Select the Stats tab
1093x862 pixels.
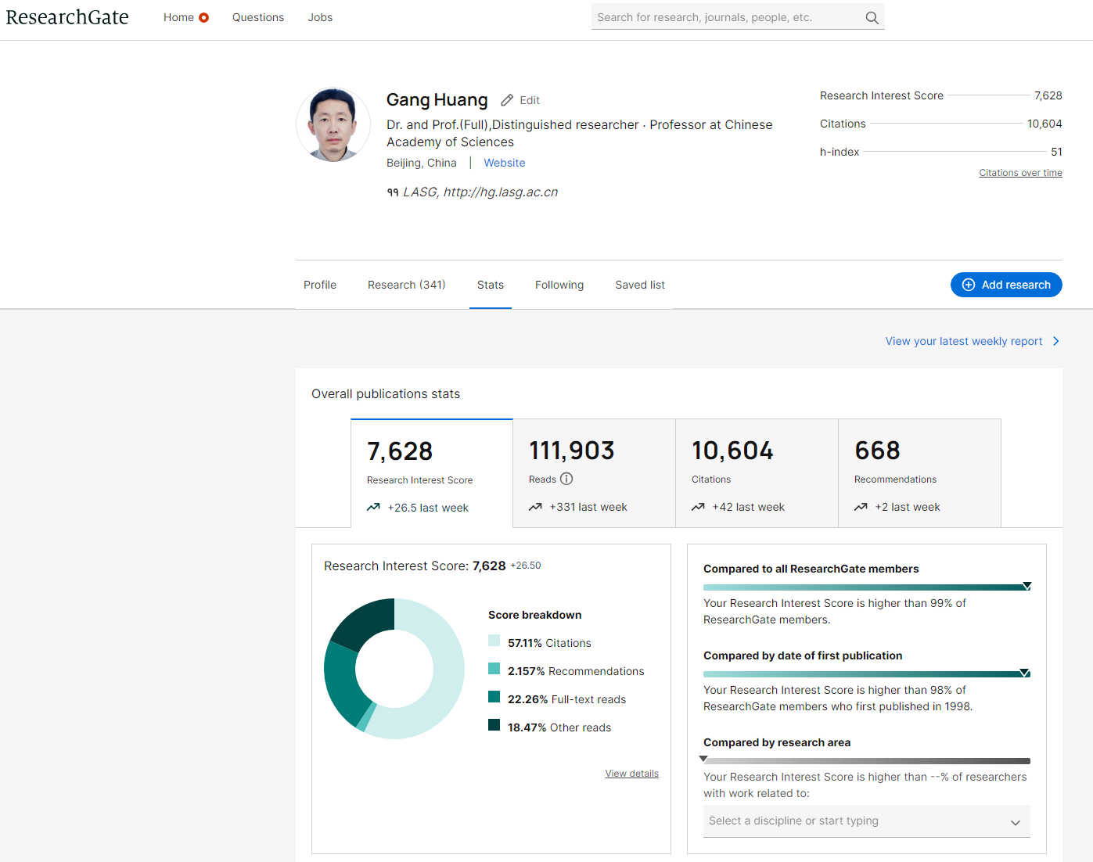491,285
